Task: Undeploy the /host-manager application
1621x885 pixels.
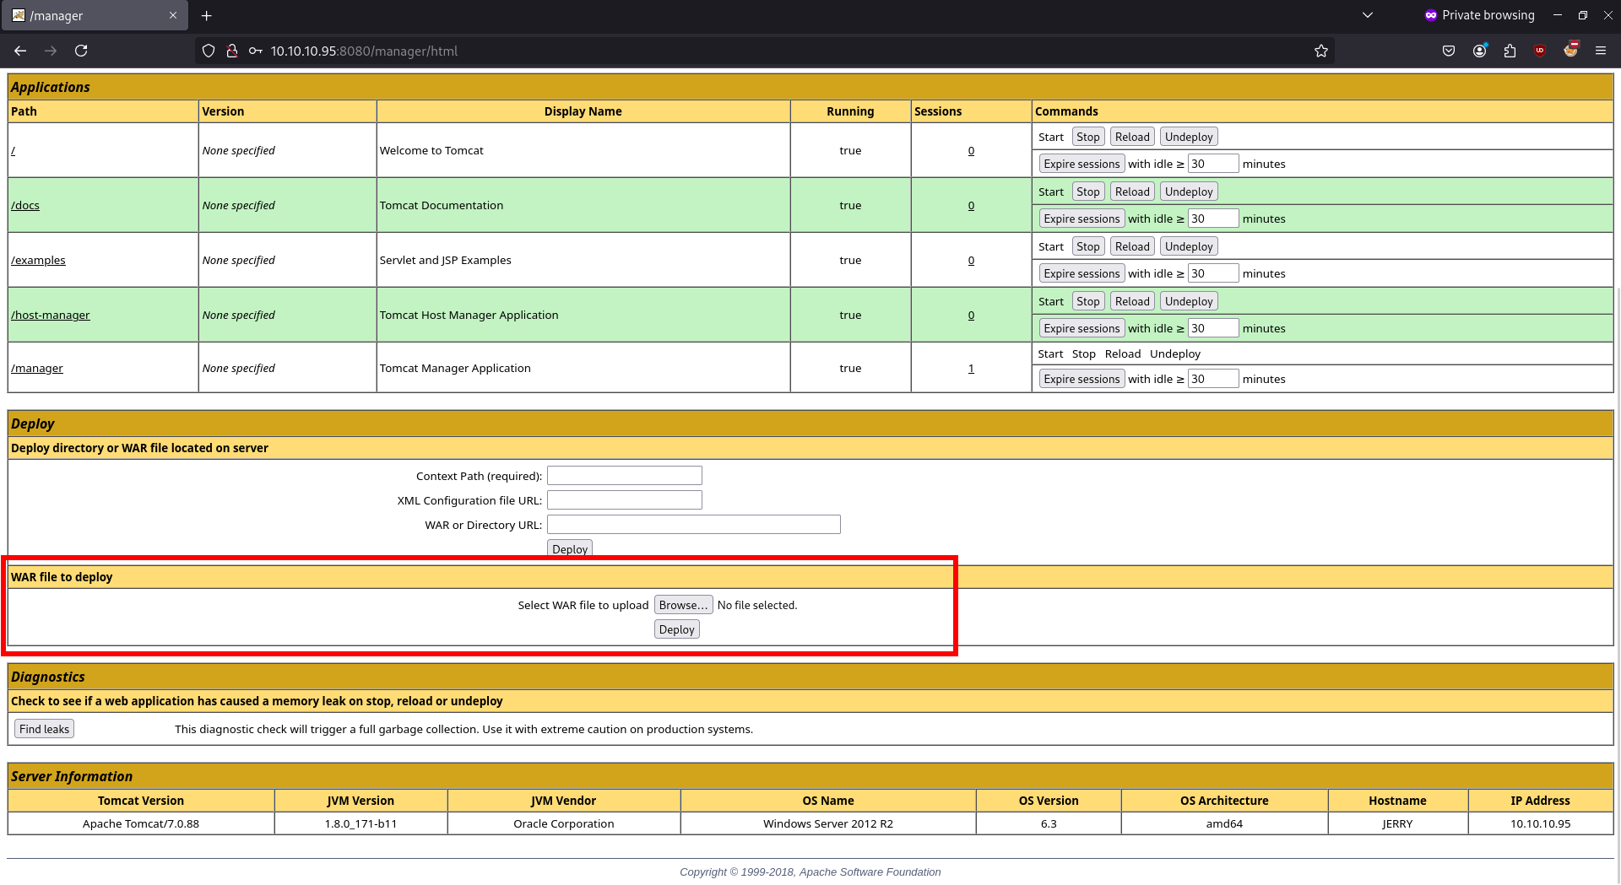Action: [x=1189, y=301]
